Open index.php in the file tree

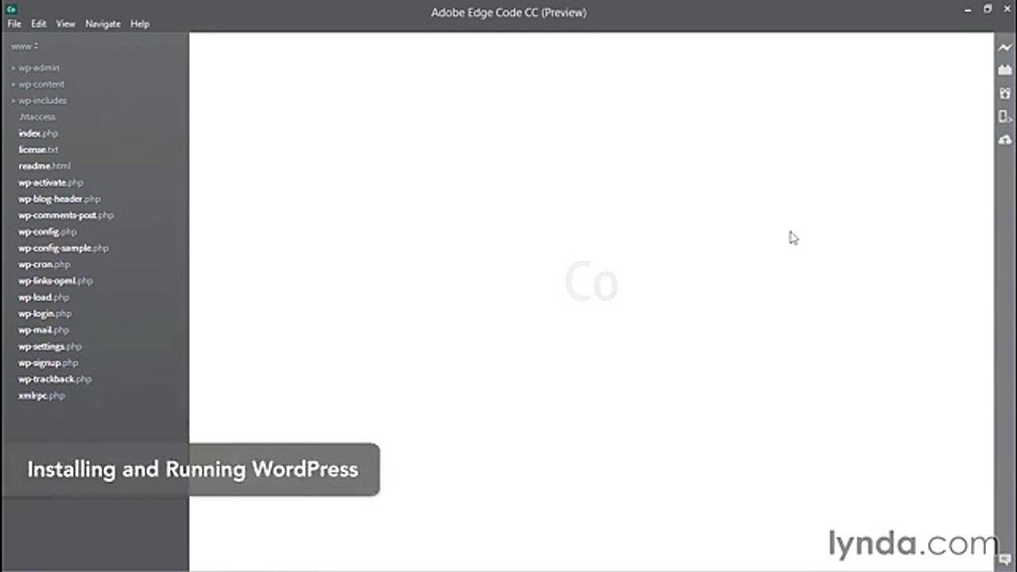click(x=38, y=133)
